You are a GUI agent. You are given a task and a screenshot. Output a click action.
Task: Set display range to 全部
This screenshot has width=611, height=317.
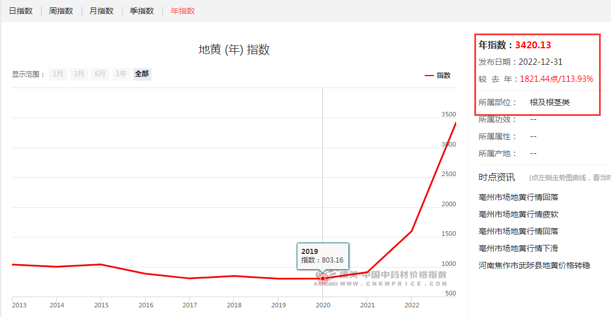pyautogui.click(x=142, y=74)
